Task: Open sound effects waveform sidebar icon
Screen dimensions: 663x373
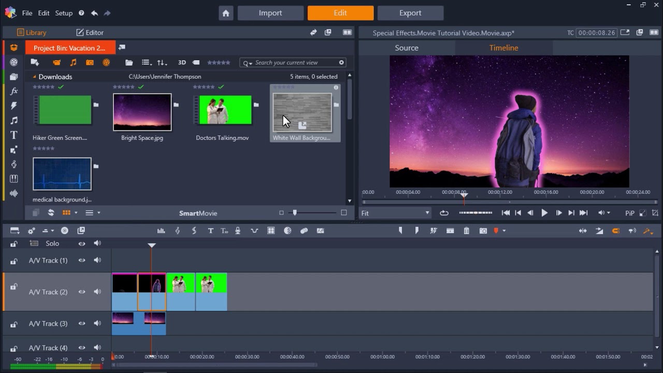Action: (14, 193)
